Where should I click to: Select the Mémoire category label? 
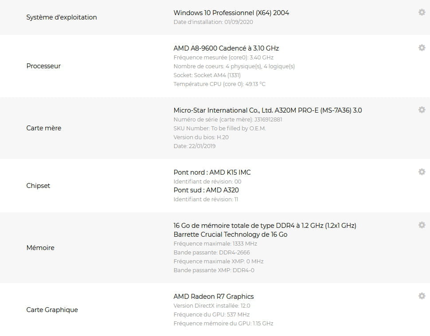[x=40, y=248]
